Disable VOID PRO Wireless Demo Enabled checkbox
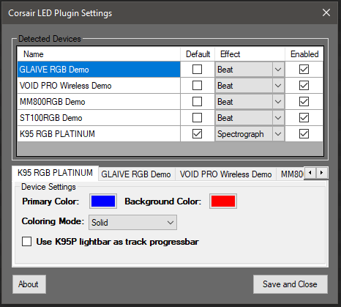This screenshot has height=307, width=341. (x=304, y=86)
